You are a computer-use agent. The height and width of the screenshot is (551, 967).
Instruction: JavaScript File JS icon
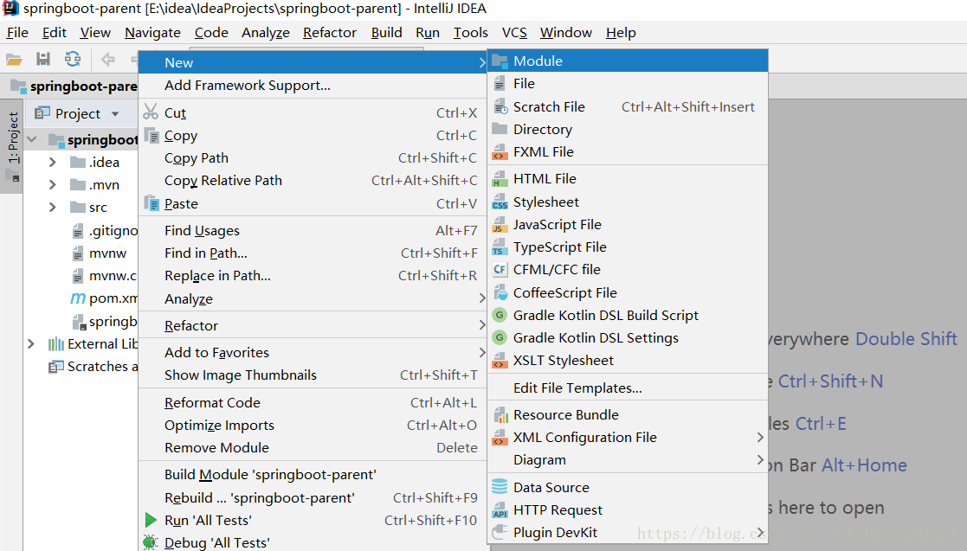pos(500,224)
